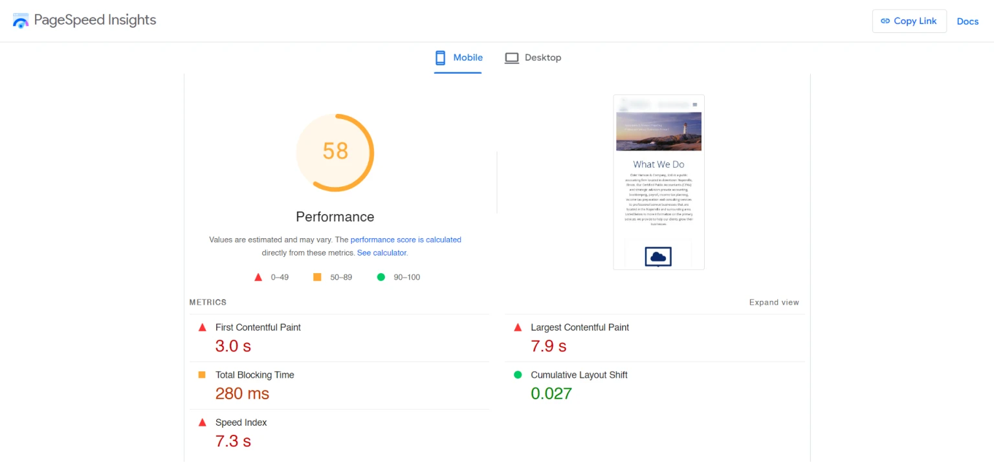Click the red triangle beside Speed Index
994x462 pixels.
point(202,423)
